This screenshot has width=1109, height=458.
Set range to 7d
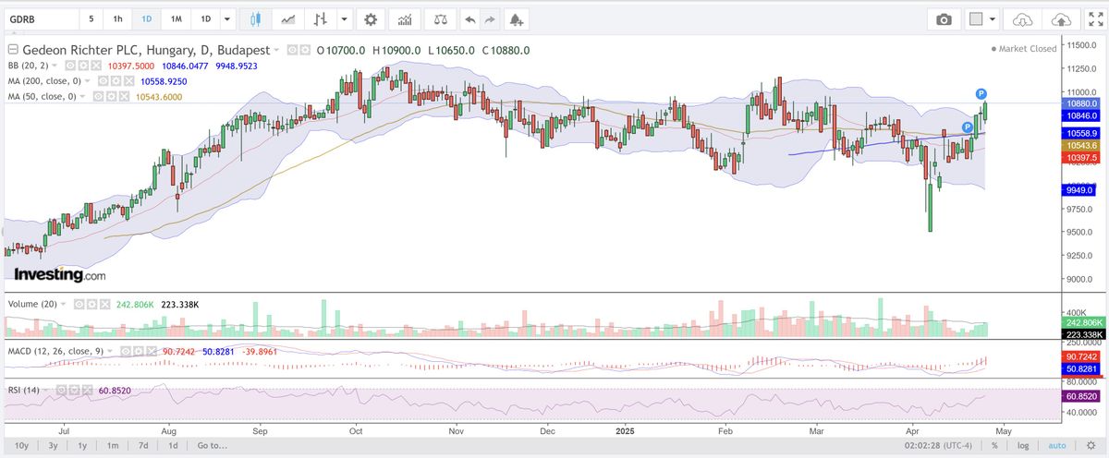tap(143, 446)
